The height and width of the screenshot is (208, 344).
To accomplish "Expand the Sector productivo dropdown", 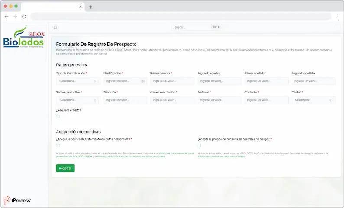I will point(78,100).
